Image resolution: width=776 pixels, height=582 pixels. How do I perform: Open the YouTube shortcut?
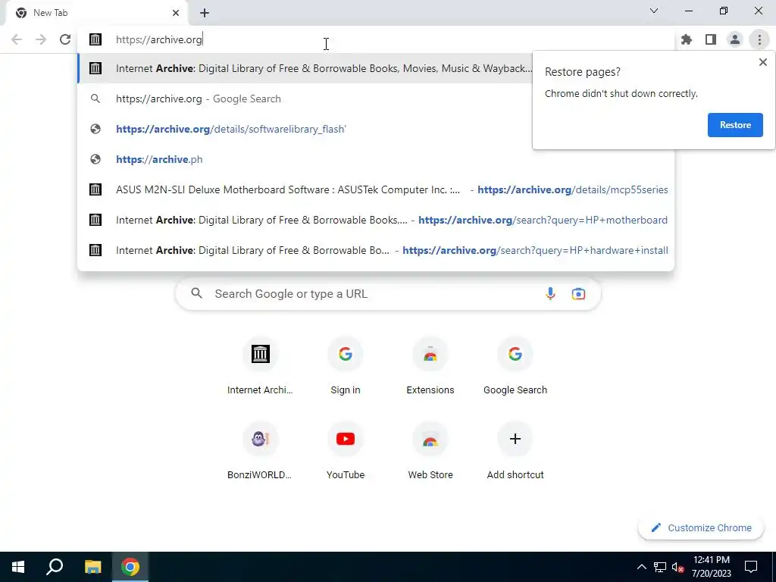click(x=346, y=452)
